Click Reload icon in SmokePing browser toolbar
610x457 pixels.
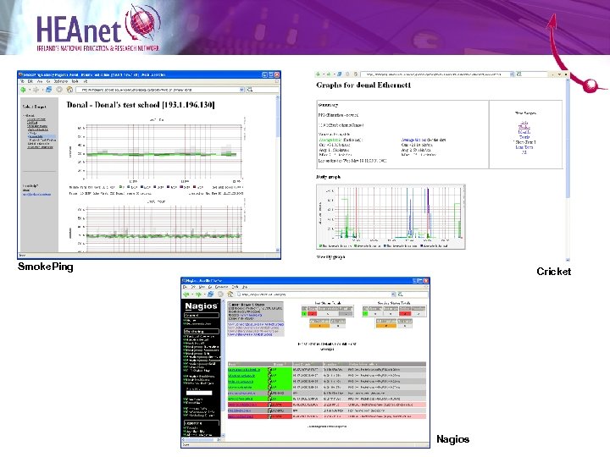point(49,90)
